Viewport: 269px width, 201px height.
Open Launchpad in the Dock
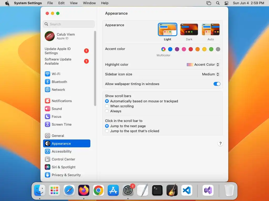pos(54,190)
